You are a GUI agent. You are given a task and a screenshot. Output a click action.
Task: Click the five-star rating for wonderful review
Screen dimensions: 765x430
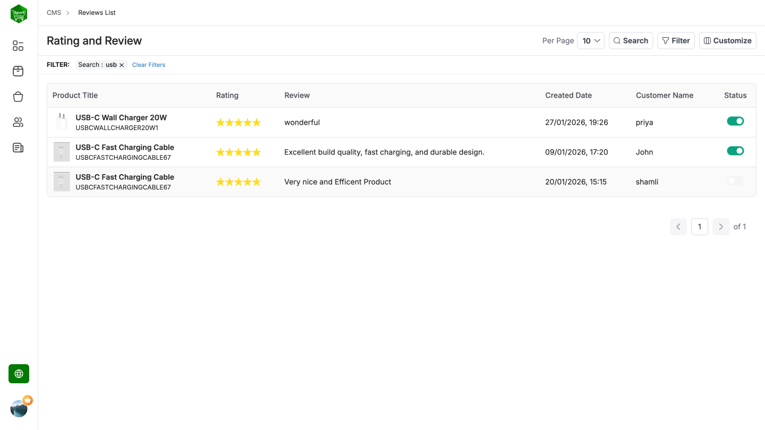tap(239, 122)
